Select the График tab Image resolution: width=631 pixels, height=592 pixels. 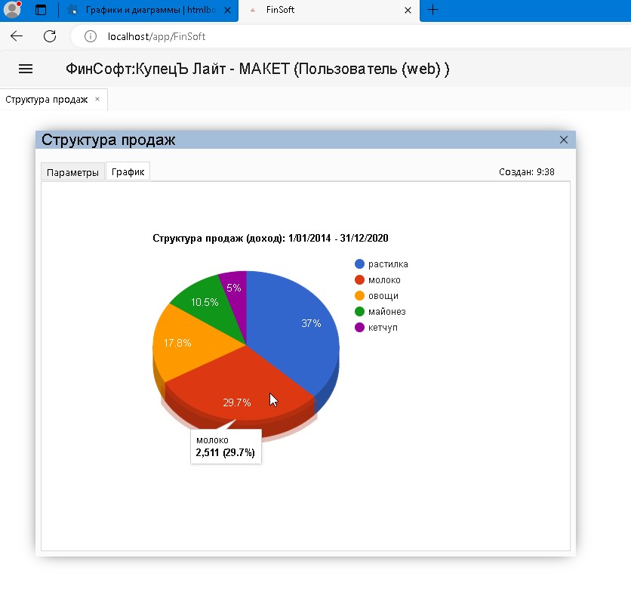point(128,172)
